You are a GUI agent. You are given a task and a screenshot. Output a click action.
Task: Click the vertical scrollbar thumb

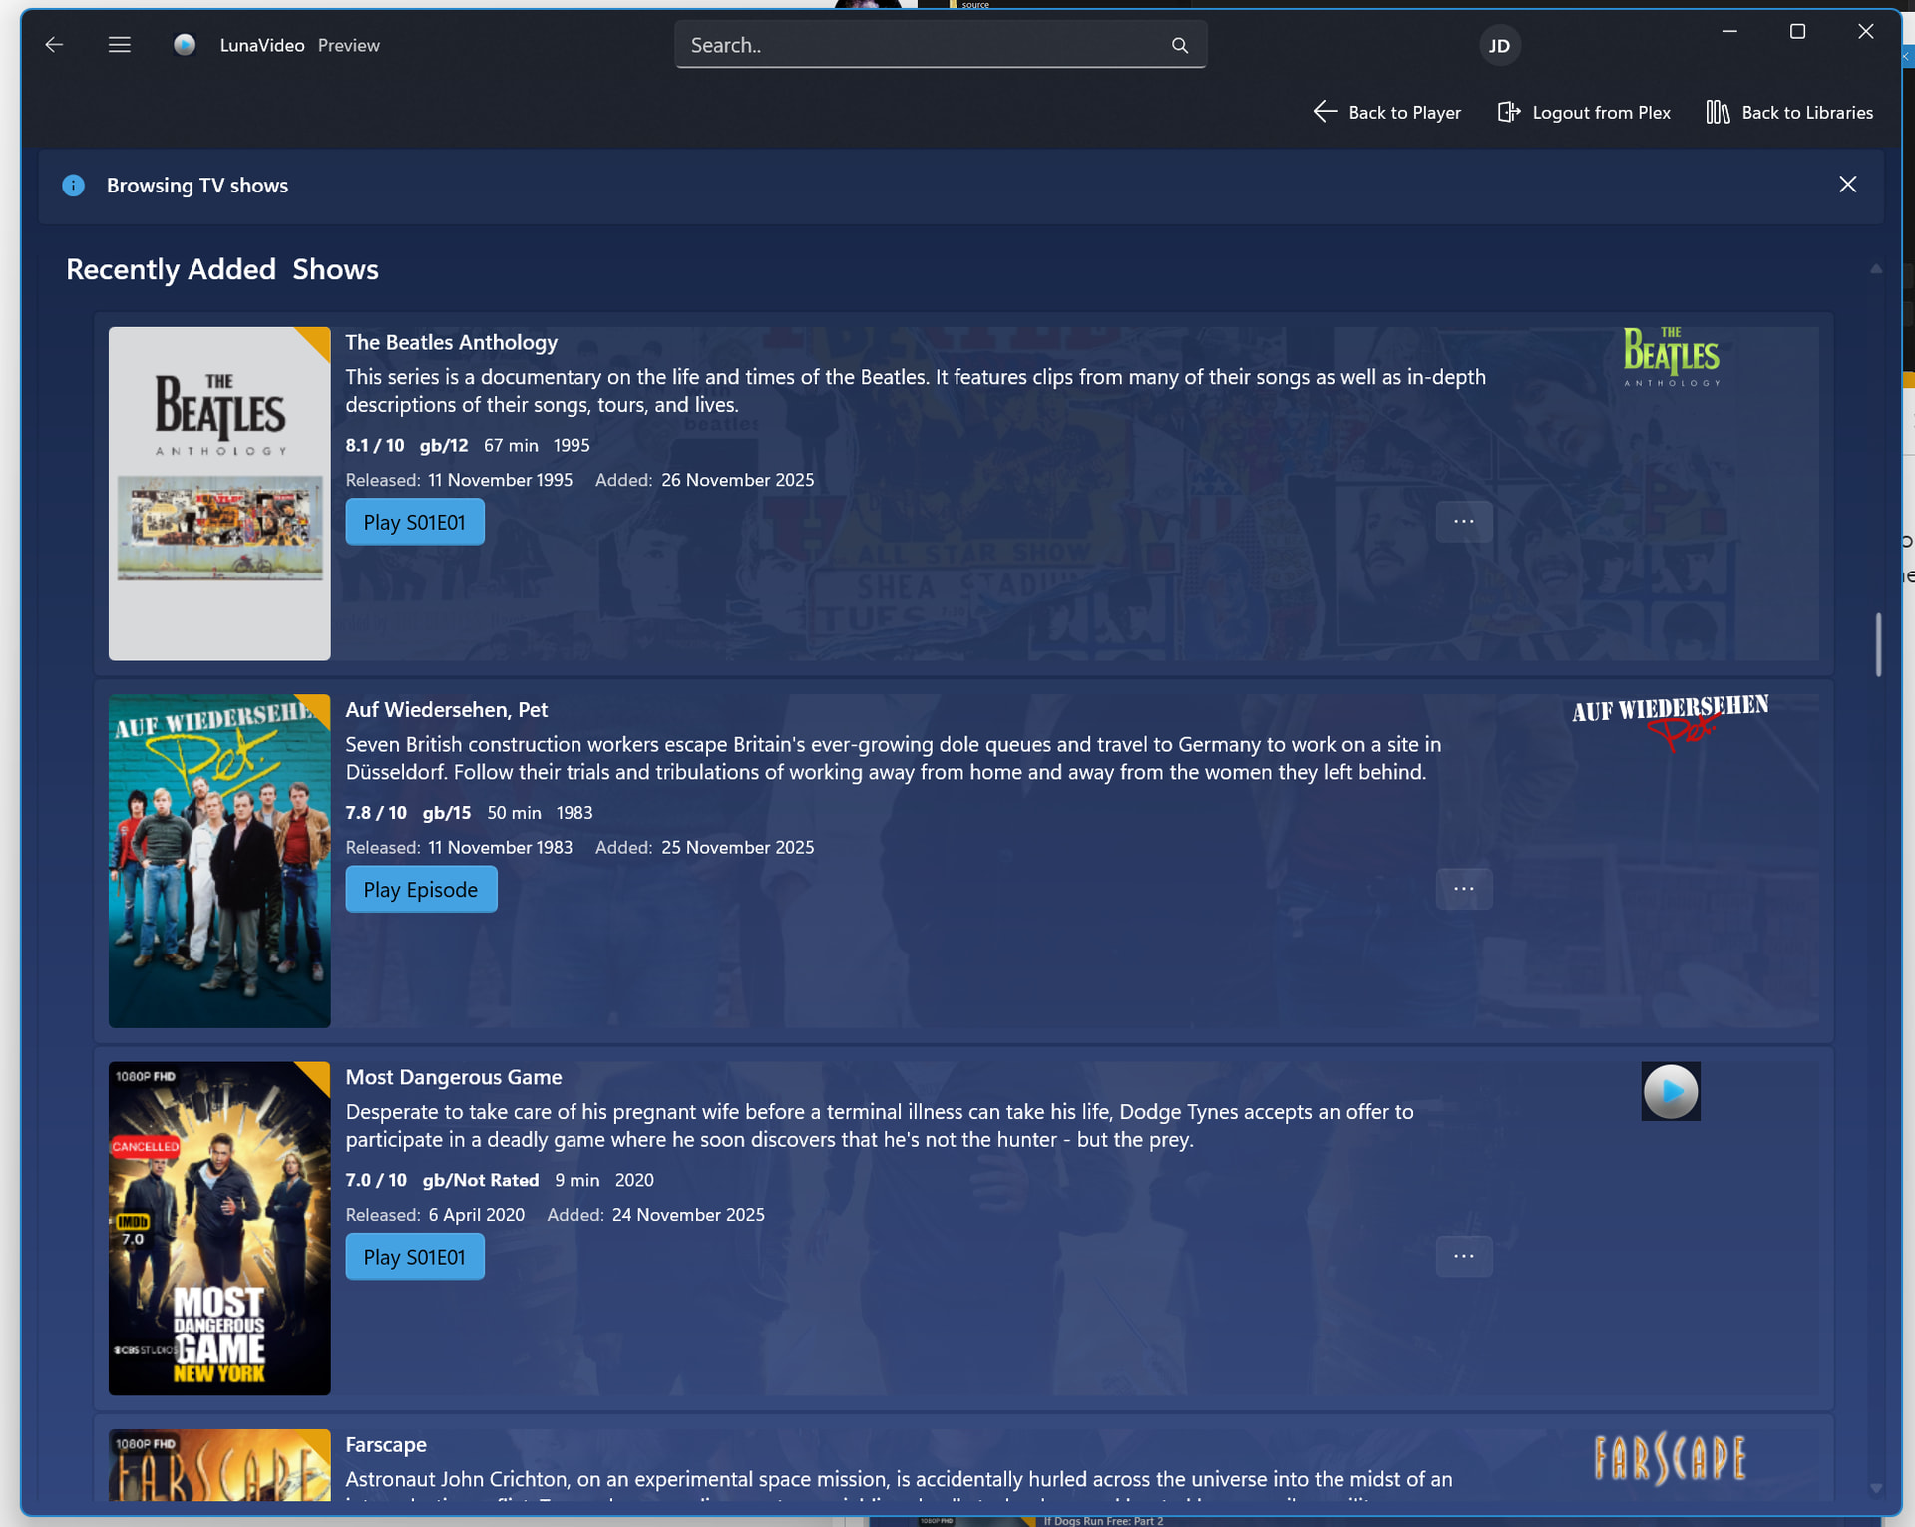[x=1878, y=644]
